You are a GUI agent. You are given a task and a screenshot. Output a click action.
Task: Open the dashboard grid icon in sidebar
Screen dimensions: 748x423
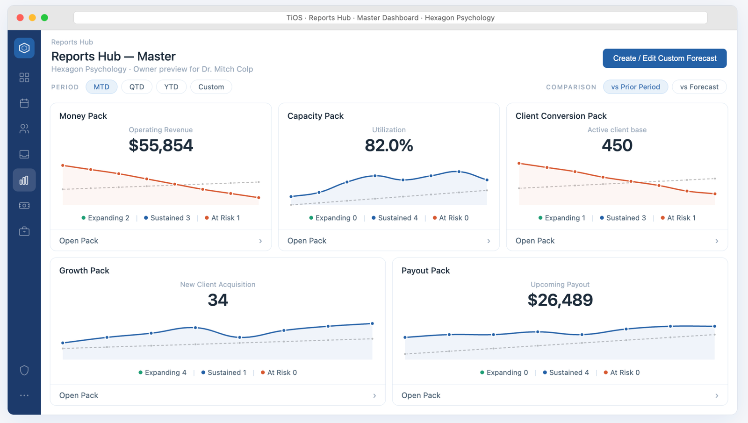click(24, 78)
